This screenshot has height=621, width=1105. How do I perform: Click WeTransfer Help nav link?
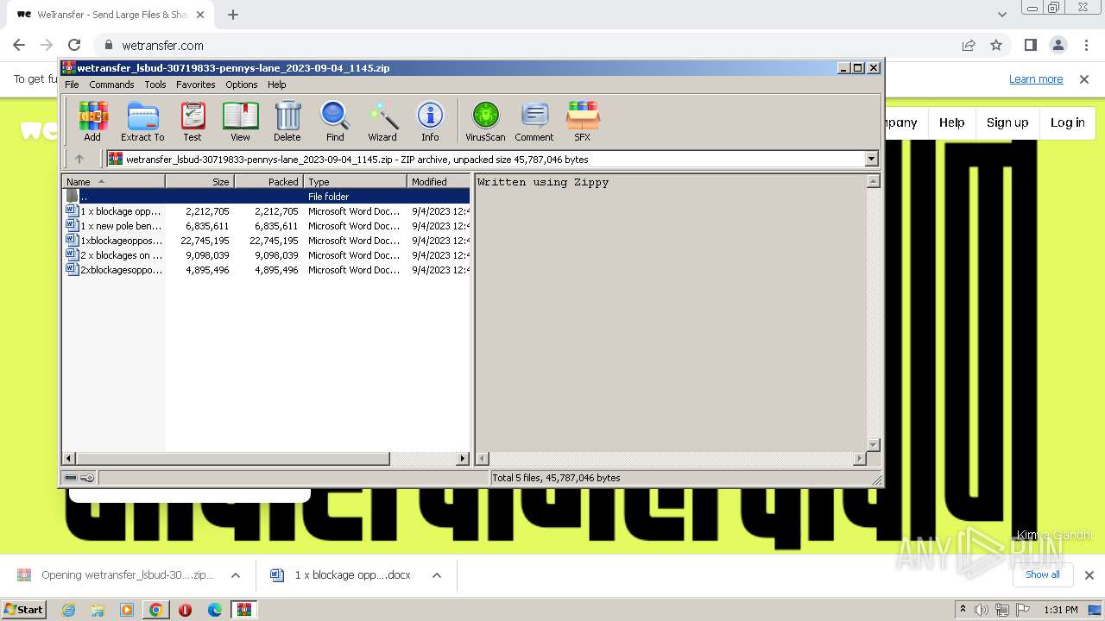951,122
